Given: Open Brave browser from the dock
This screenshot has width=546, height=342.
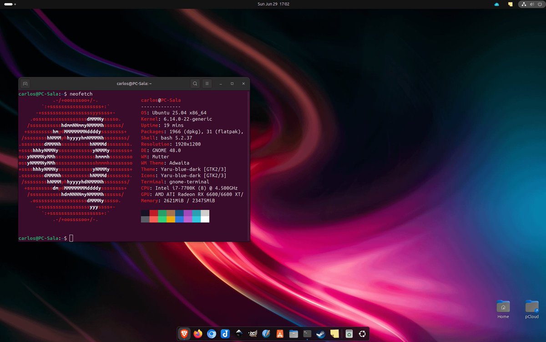Looking at the screenshot, I should tap(184, 334).
